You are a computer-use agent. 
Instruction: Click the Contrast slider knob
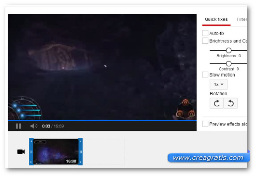click(x=229, y=63)
